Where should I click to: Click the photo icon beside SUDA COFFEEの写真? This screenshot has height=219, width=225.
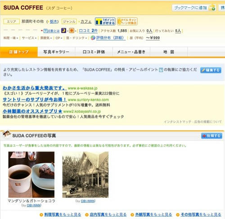[x=7, y=134]
